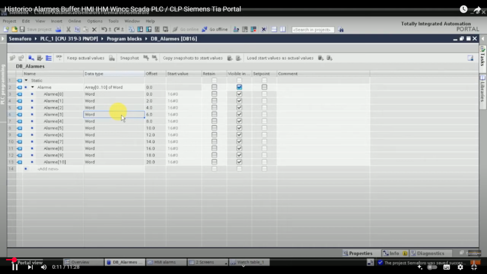487x274 pixels.
Task: Click the <Add new> row in the table
Action: pyautogui.click(x=48, y=169)
